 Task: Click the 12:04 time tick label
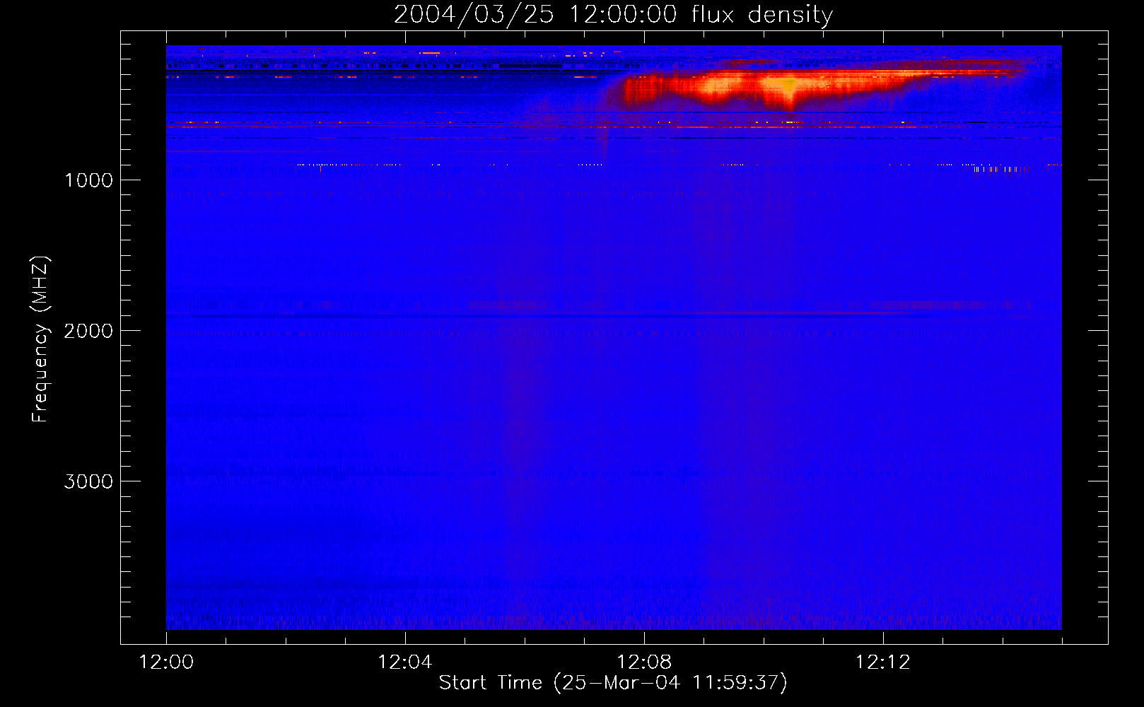pos(405,662)
